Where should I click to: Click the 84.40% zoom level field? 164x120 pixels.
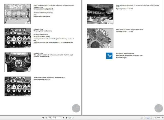click(x=157, y=118)
